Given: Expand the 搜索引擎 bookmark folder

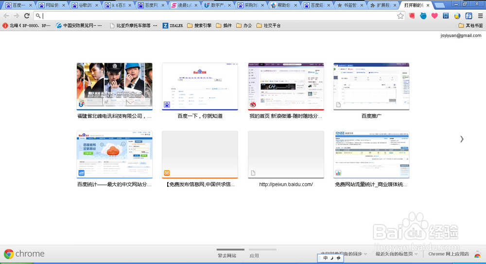Looking at the screenshot, I should click(199, 25).
